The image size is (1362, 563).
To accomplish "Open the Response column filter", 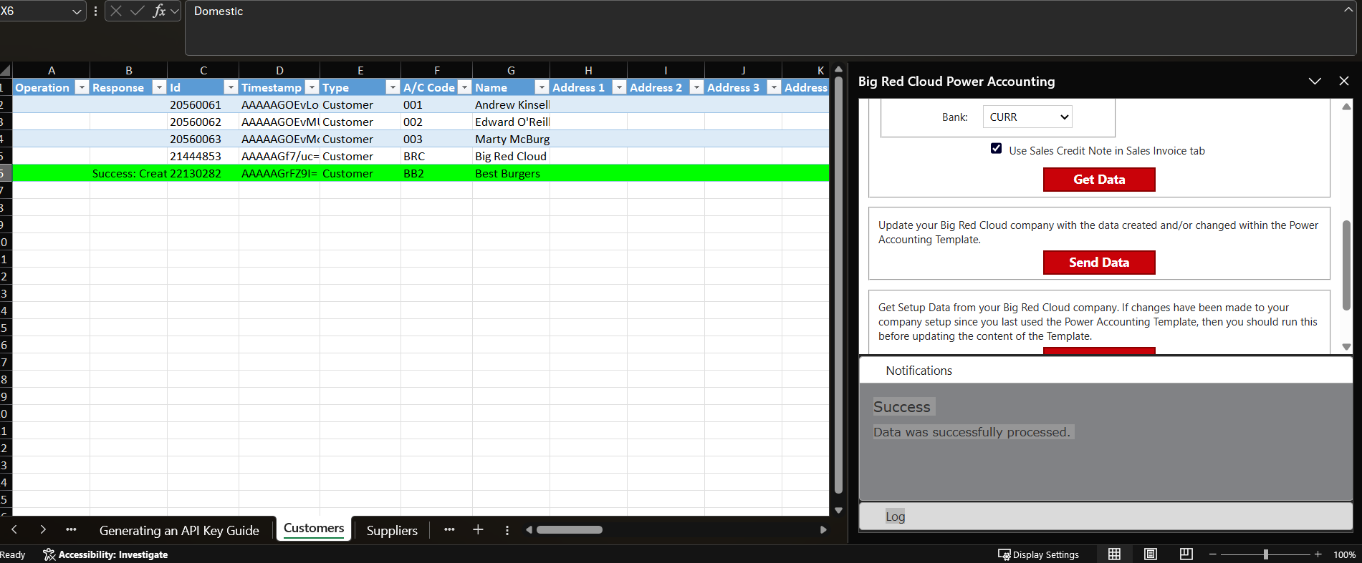I will (x=159, y=87).
